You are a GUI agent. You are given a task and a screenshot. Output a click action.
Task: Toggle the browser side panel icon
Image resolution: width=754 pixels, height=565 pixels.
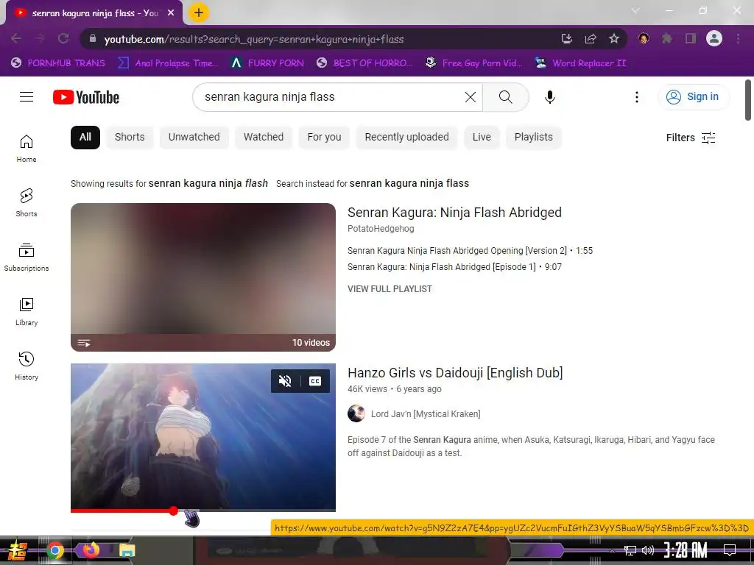click(691, 38)
